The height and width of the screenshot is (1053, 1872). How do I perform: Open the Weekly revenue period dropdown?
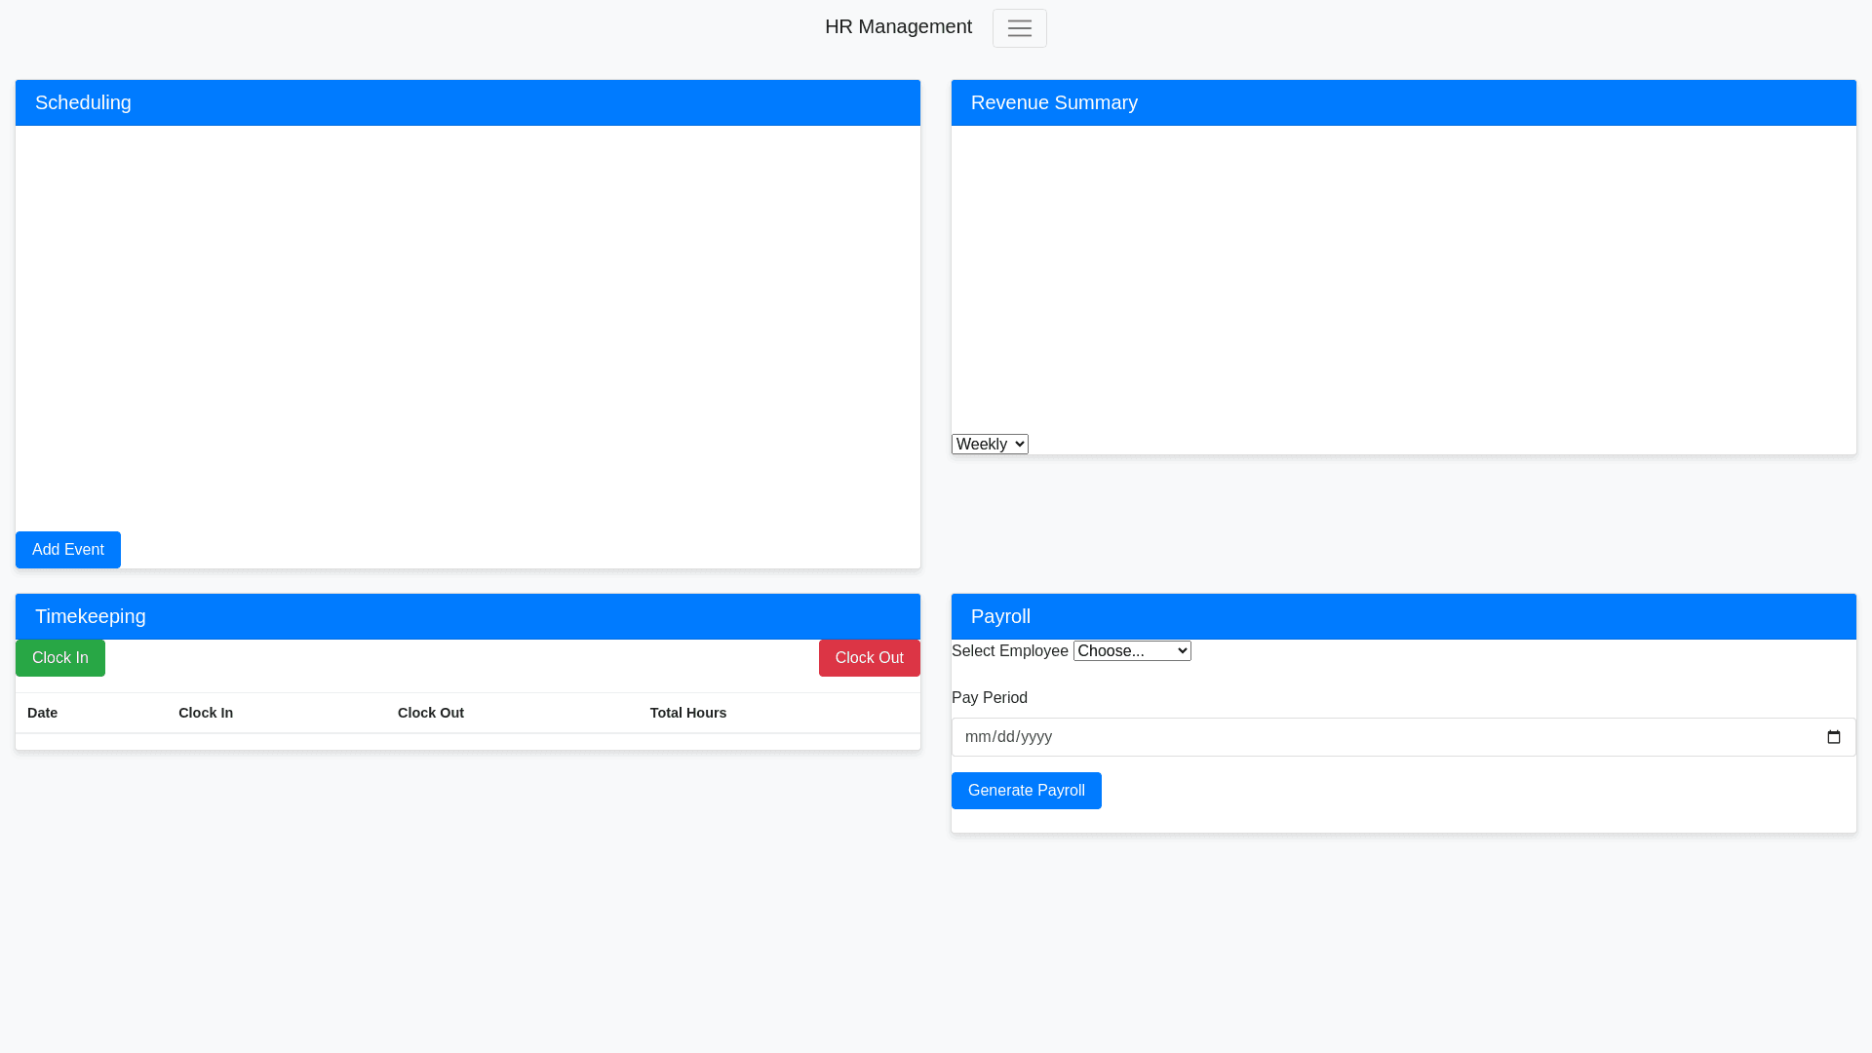[989, 444]
